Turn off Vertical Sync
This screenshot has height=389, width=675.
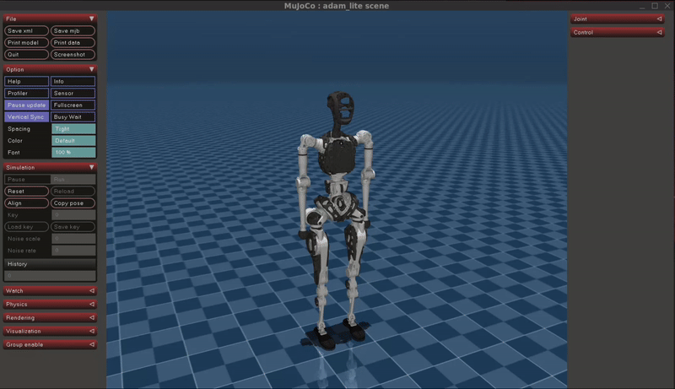click(26, 116)
